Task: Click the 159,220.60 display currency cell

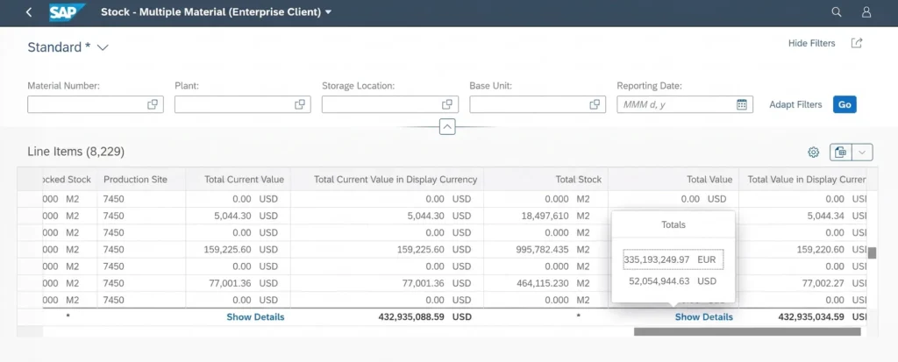Action: [802, 250]
